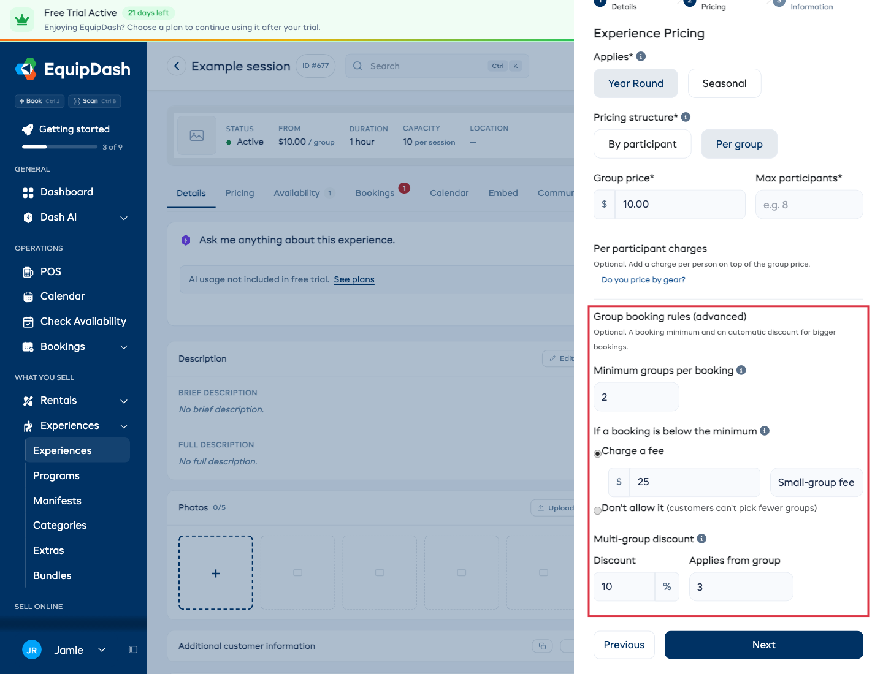Viewport: 883px width, 674px height.
Task: Click the Do you price by gear? link
Action: pyautogui.click(x=643, y=279)
